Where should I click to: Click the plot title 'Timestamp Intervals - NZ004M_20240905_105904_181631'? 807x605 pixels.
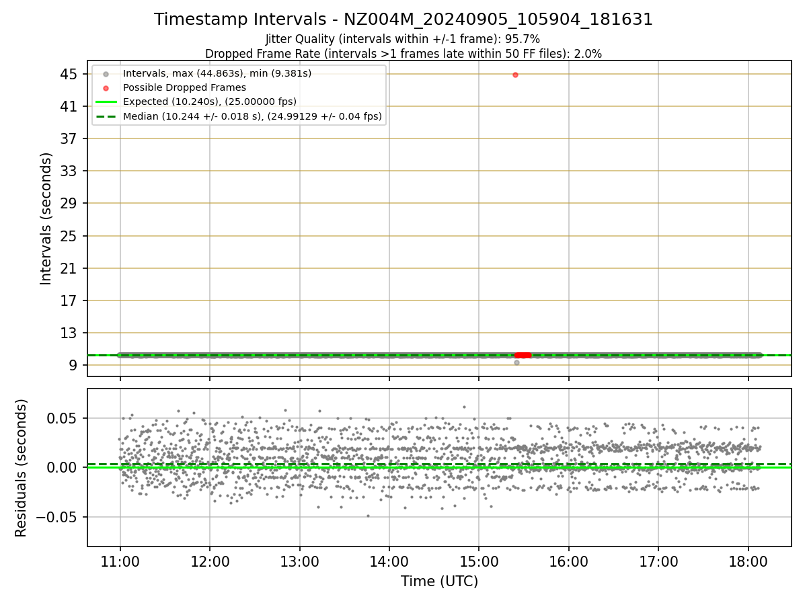(x=403, y=19)
